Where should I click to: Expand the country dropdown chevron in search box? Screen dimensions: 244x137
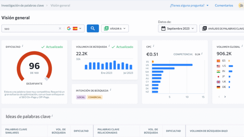pyautogui.click(x=80, y=29)
